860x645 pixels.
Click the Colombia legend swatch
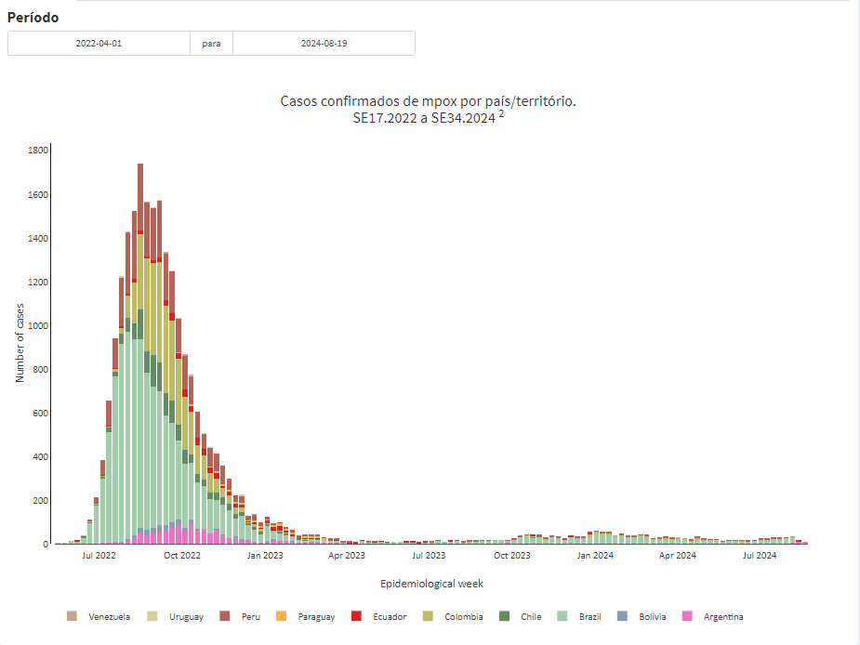(x=428, y=616)
